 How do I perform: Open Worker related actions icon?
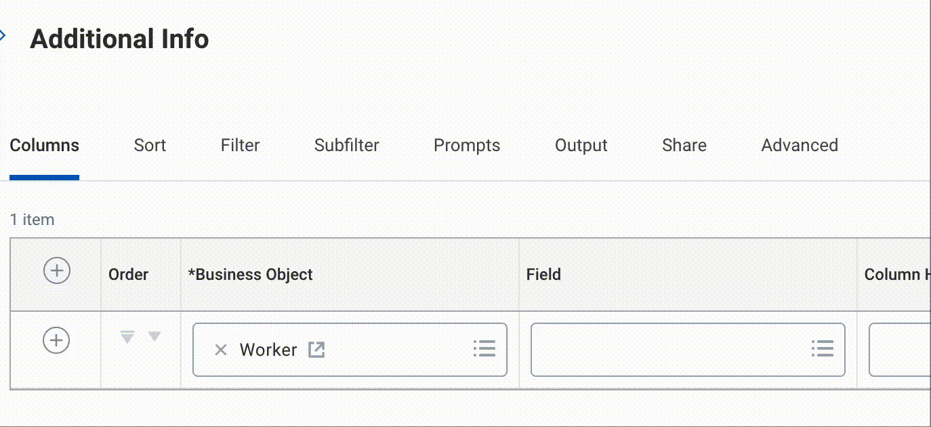[316, 350]
